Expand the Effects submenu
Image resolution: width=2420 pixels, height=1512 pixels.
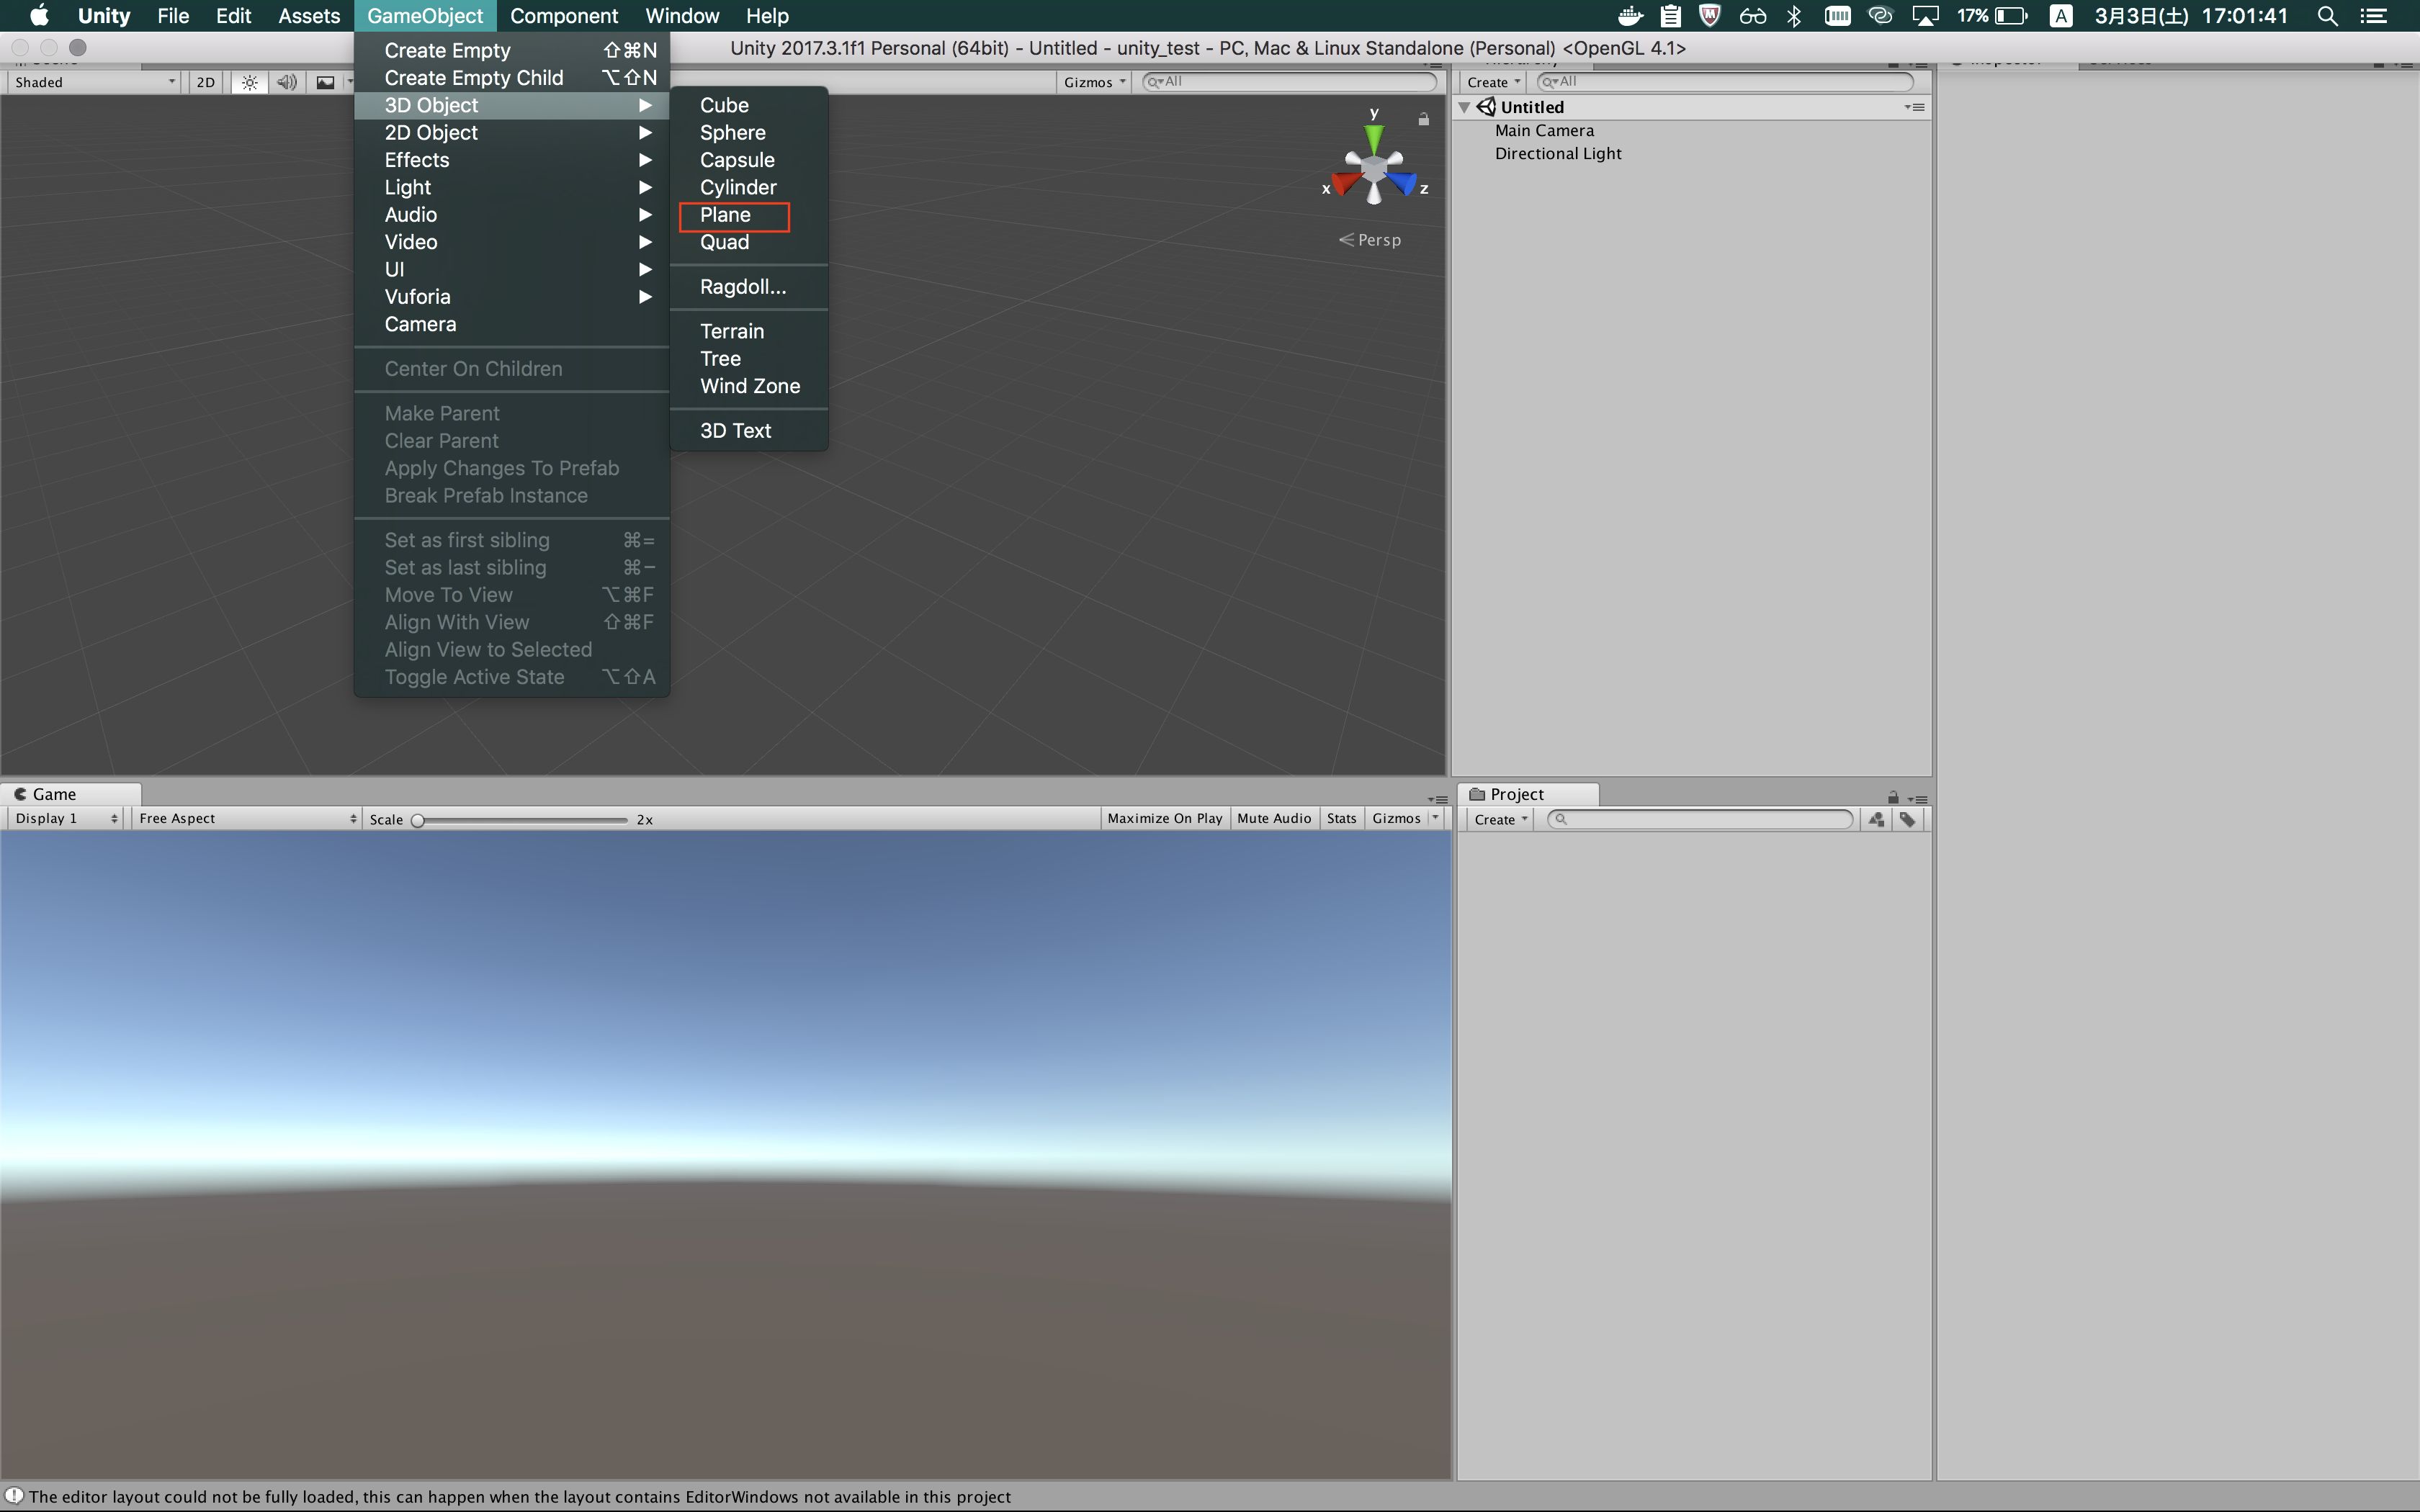tap(512, 160)
